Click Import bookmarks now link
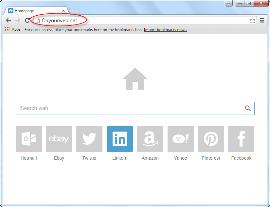 (165, 30)
